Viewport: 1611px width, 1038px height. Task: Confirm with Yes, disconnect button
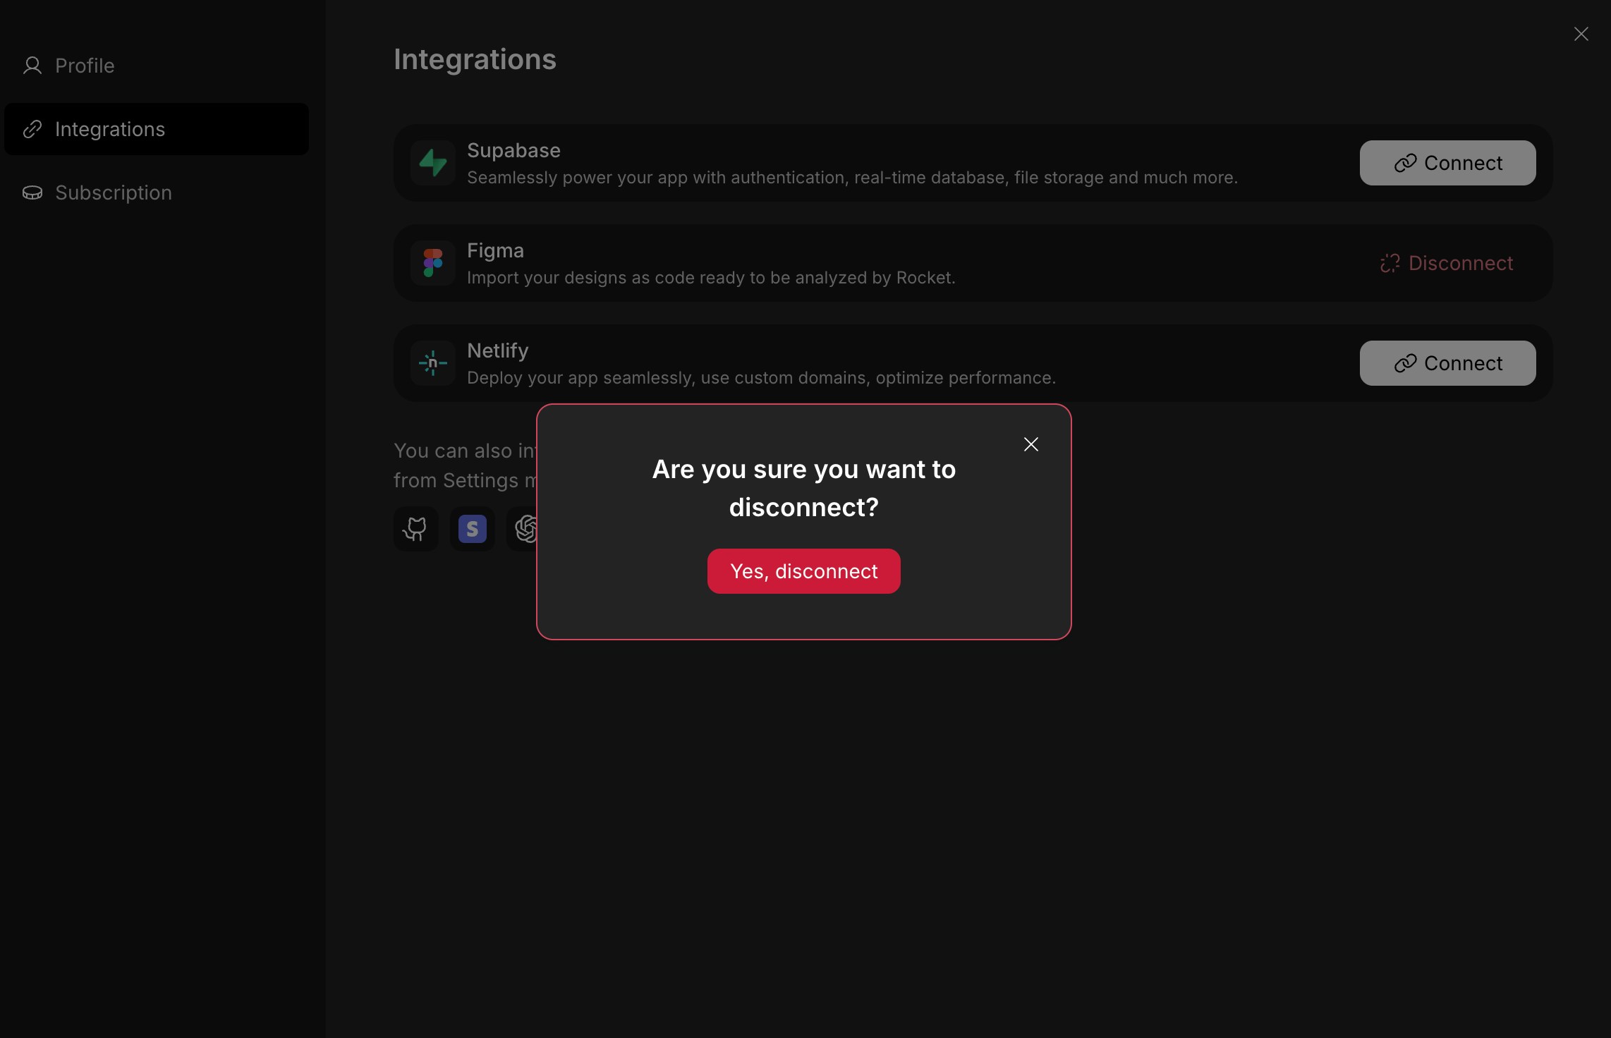[803, 571]
